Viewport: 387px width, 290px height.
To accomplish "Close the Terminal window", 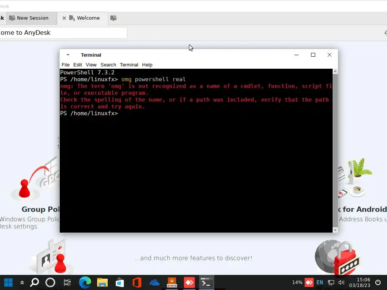I will pos(330,55).
